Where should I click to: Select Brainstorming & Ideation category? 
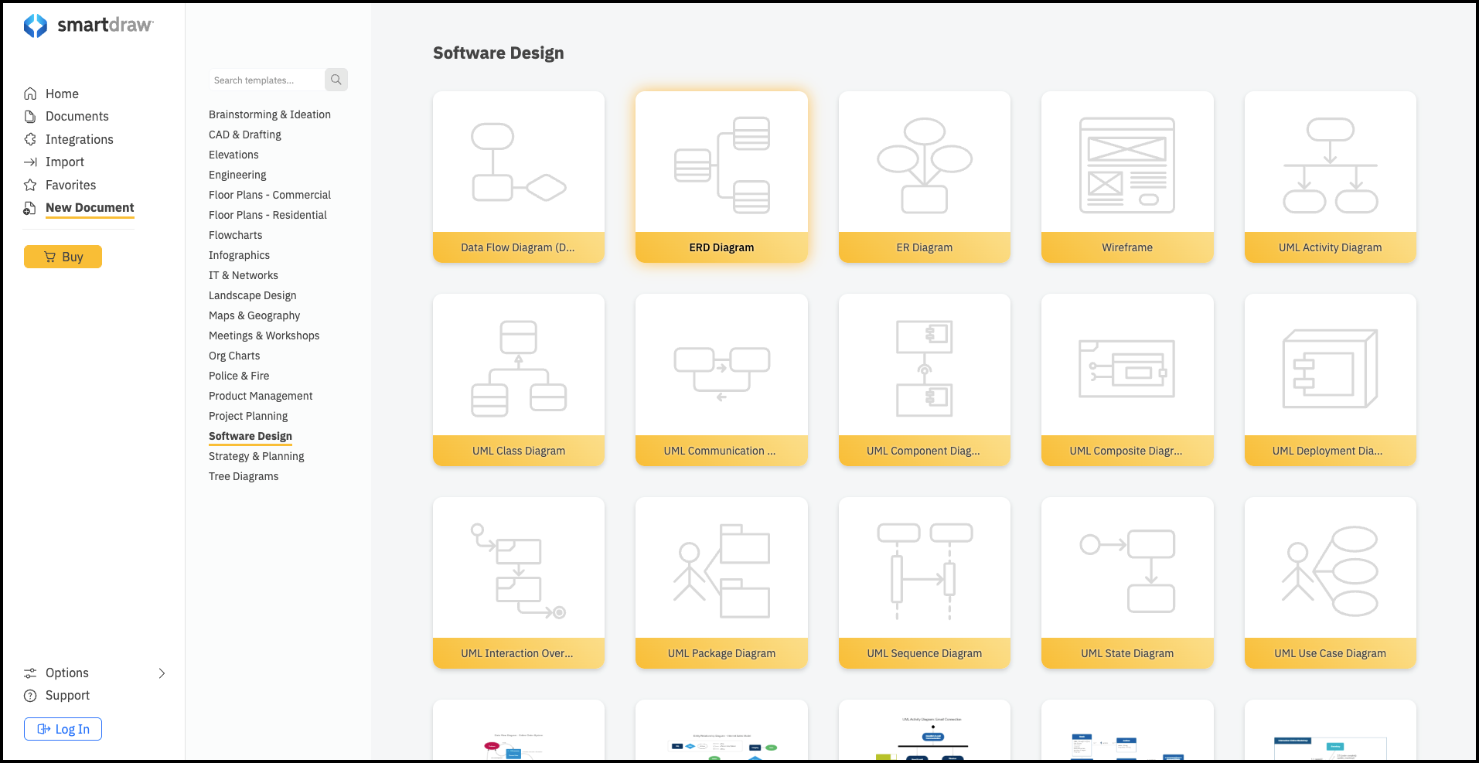(x=270, y=114)
